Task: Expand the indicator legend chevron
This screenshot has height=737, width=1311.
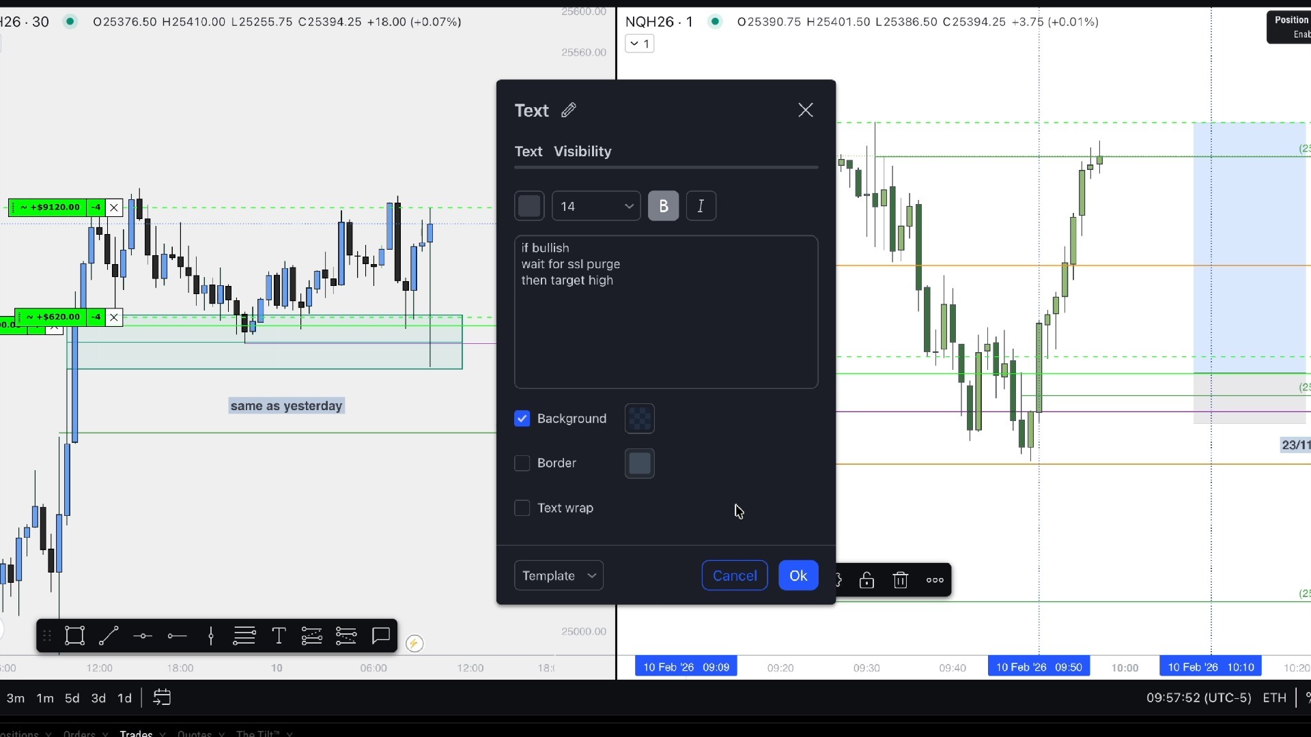Action: 640,44
